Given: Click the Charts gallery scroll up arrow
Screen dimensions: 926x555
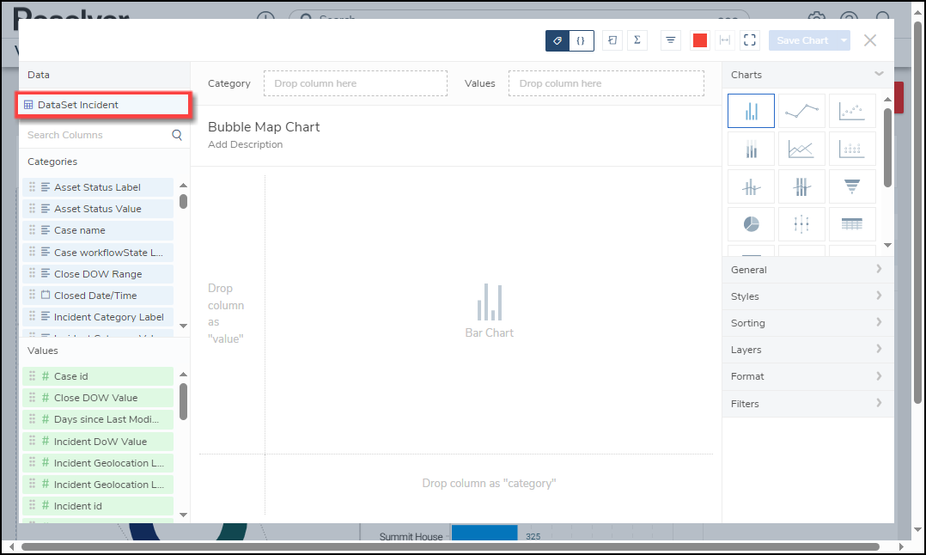Looking at the screenshot, I should point(887,99).
